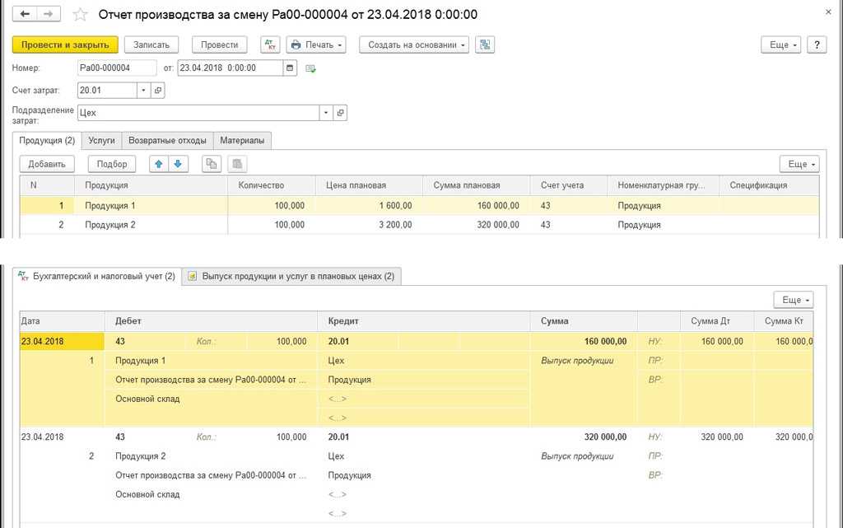
Task: Select the Цена плановая column header
Action: [x=370, y=185]
